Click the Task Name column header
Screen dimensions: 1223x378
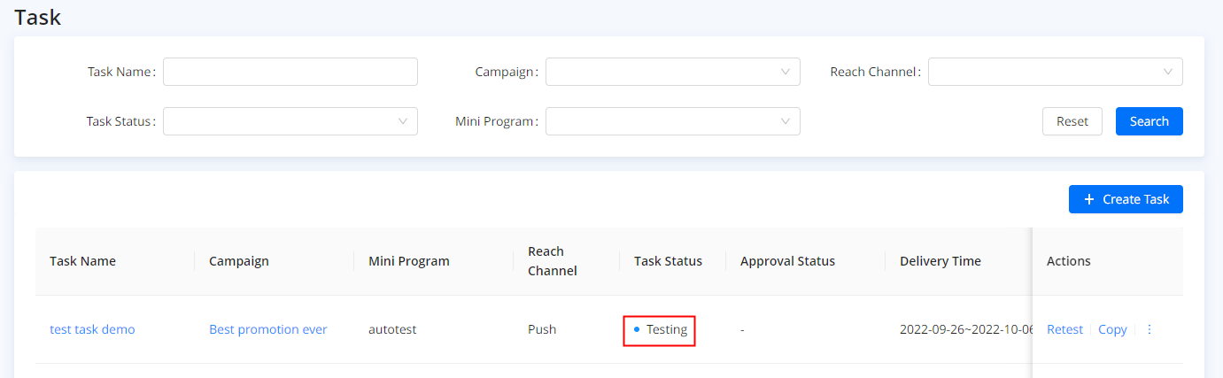pyautogui.click(x=82, y=261)
